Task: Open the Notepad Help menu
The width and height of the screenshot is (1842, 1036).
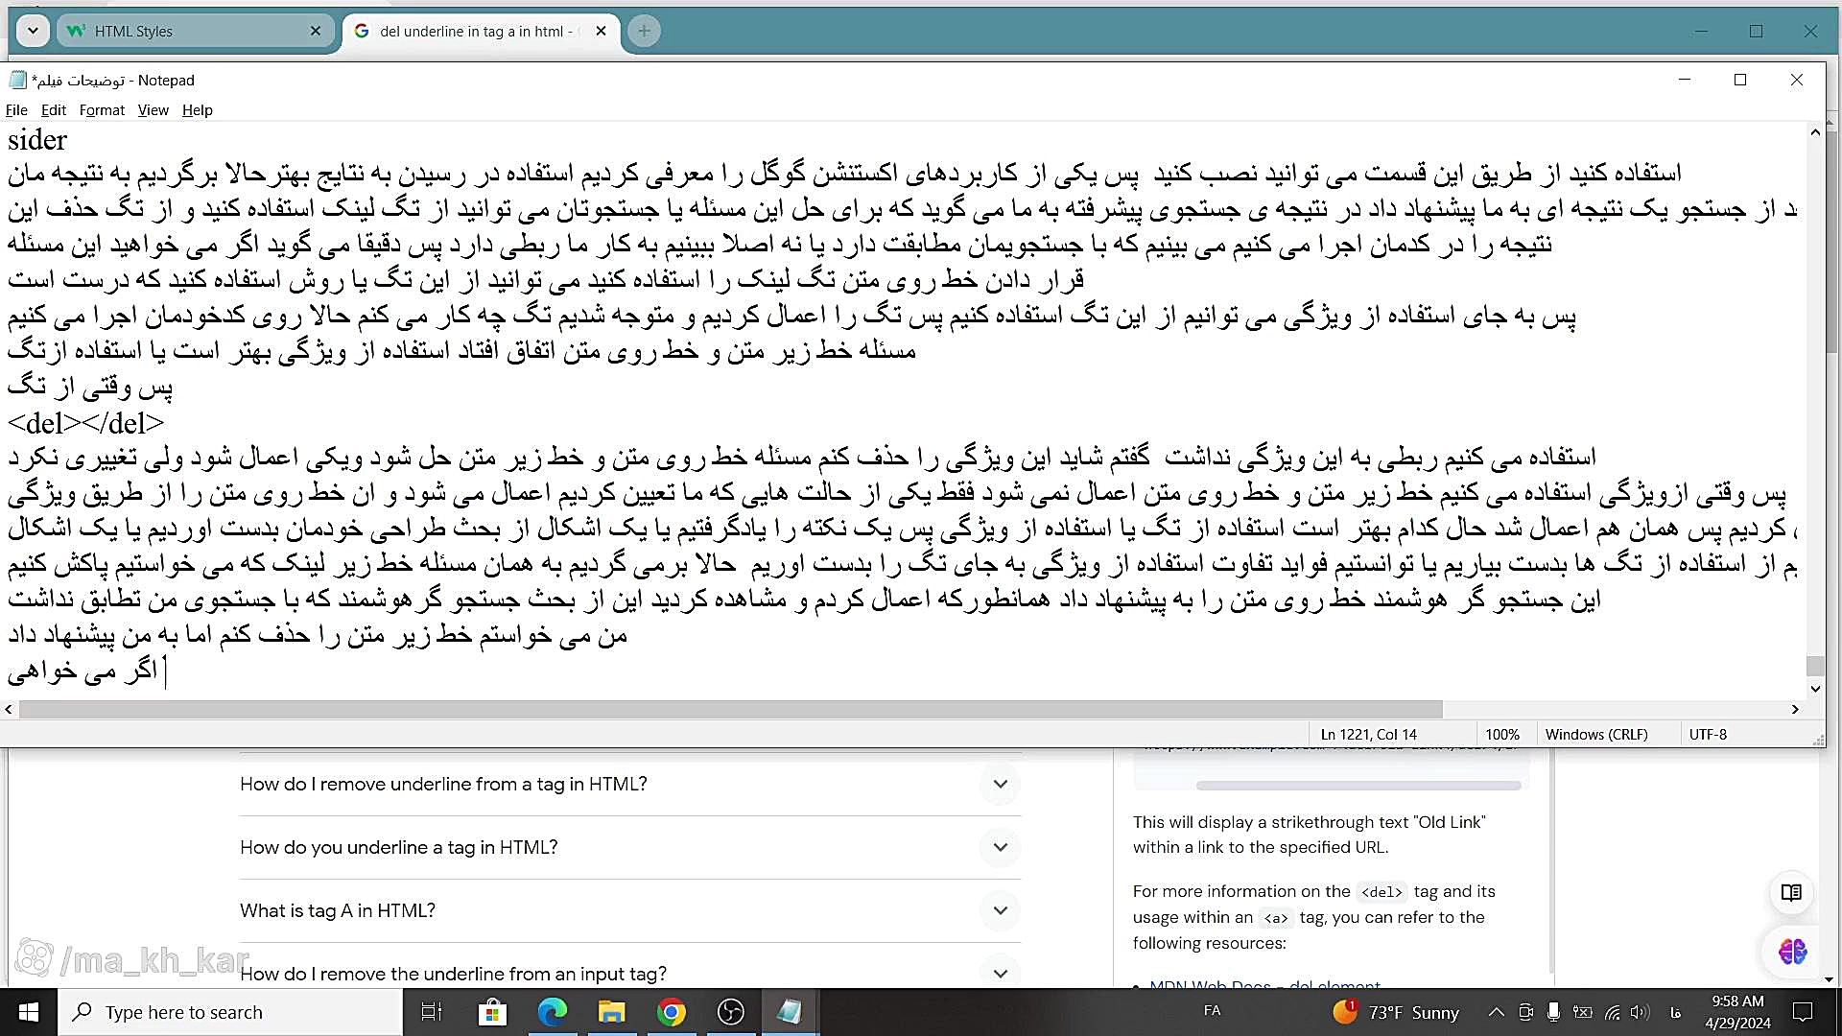Action: [x=198, y=110]
